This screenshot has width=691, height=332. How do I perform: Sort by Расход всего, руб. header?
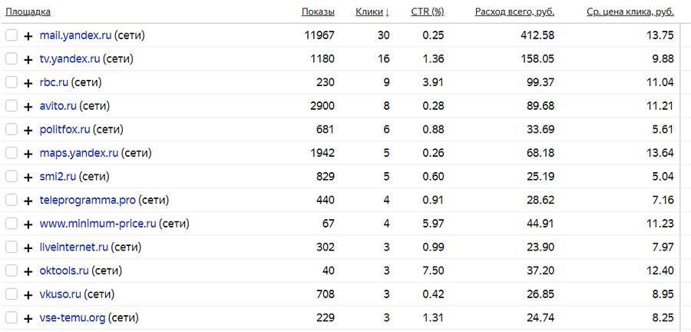click(x=514, y=12)
